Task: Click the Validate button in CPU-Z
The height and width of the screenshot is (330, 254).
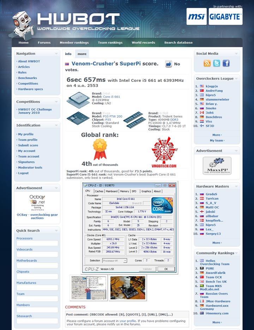Action: click(x=147, y=269)
